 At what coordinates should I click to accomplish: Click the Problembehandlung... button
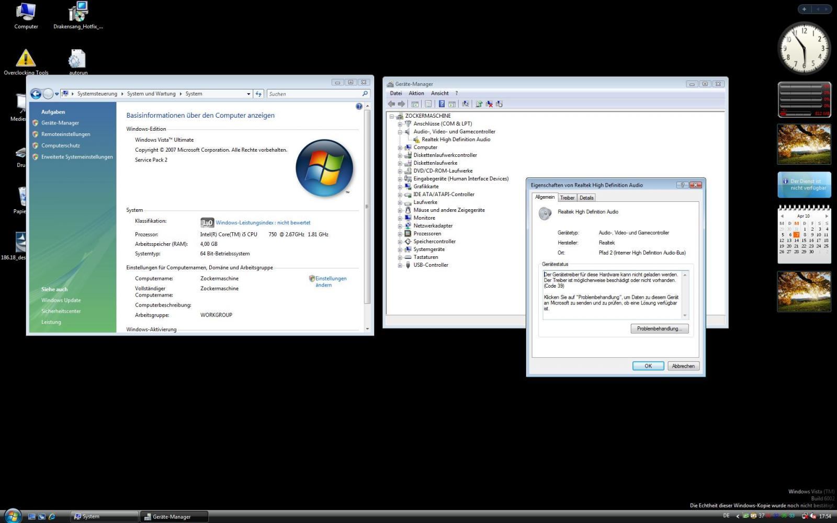click(660, 328)
